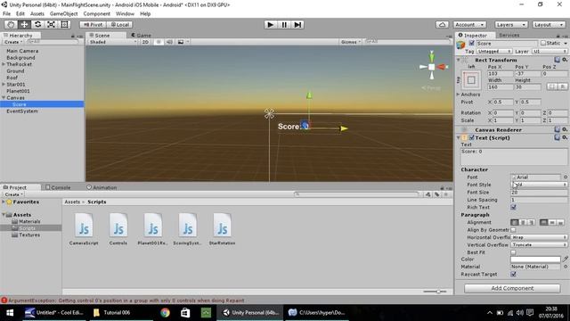Open Hierarchy Create dropdown

click(x=14, y=42)
